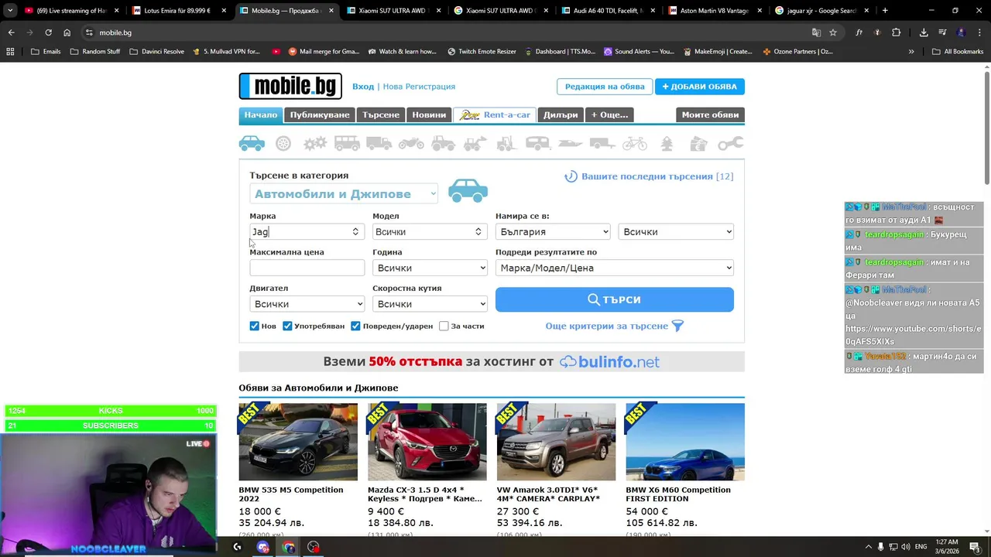
Task: Open Chrome three-dot menu
Action: point(979,32)
